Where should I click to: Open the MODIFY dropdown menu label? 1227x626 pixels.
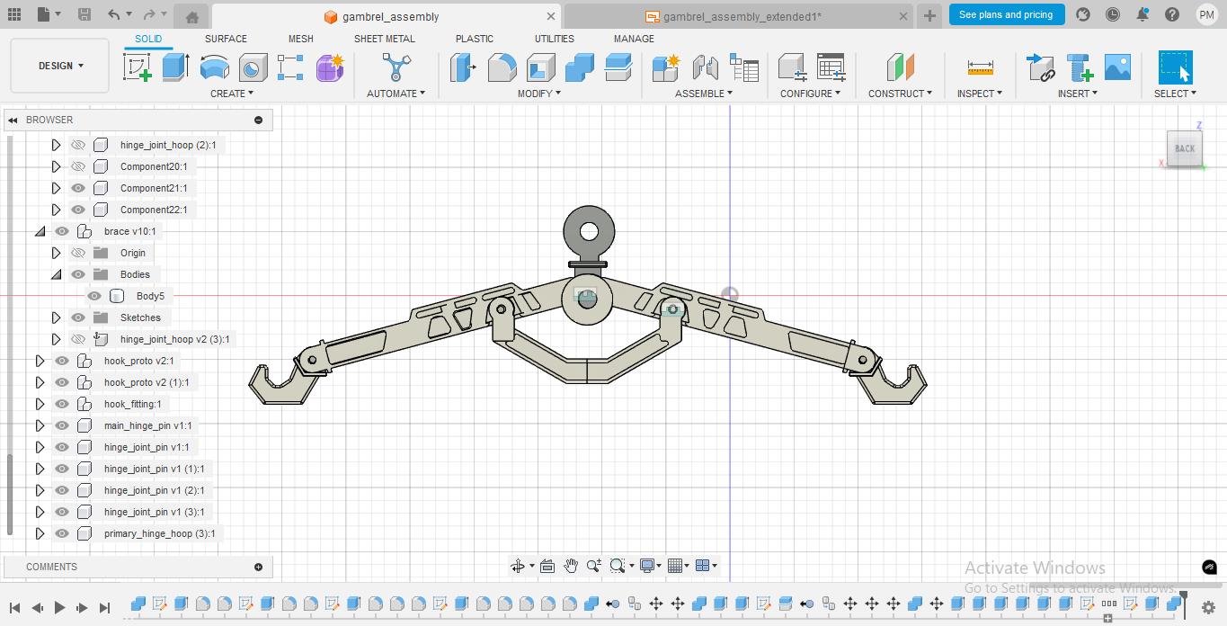538,94
